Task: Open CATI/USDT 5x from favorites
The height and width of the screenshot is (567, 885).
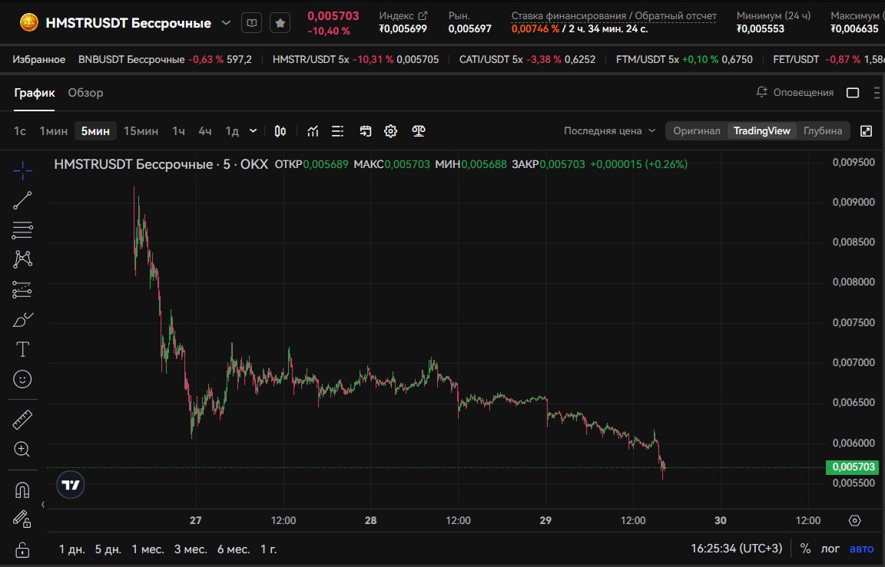Action: (527, 59)
